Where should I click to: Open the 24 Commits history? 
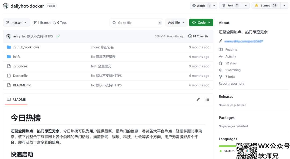(198, 36)
